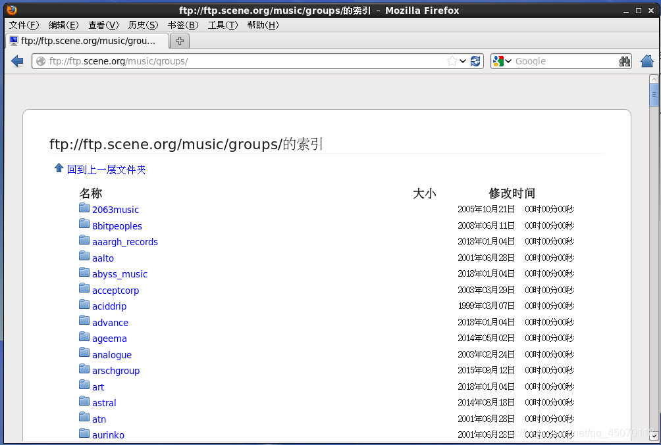Click the vertical scrollbar thumb

click(654, 95)
